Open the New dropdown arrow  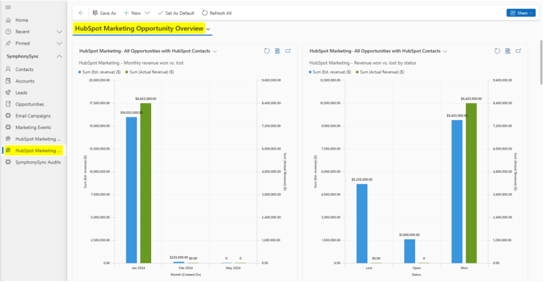tap(147, 13)
